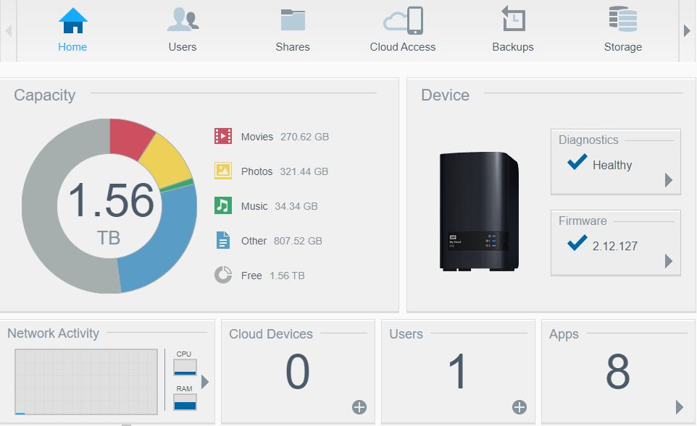Click the Home house icon
The width and height of the screenshot is (697, 426).
(x=73, y=20)
